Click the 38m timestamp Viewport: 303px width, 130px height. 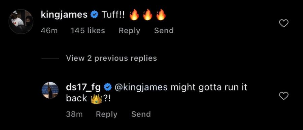click(74, 114)
